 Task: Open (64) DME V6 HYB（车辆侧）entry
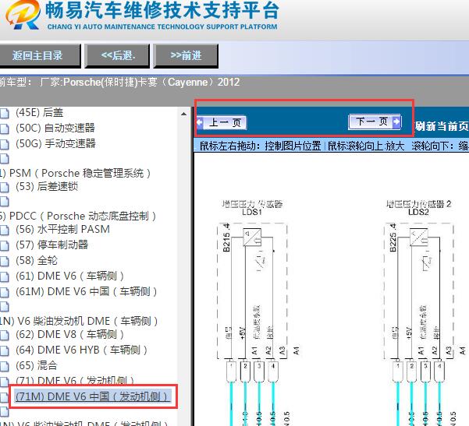click(x=81, y=350)
